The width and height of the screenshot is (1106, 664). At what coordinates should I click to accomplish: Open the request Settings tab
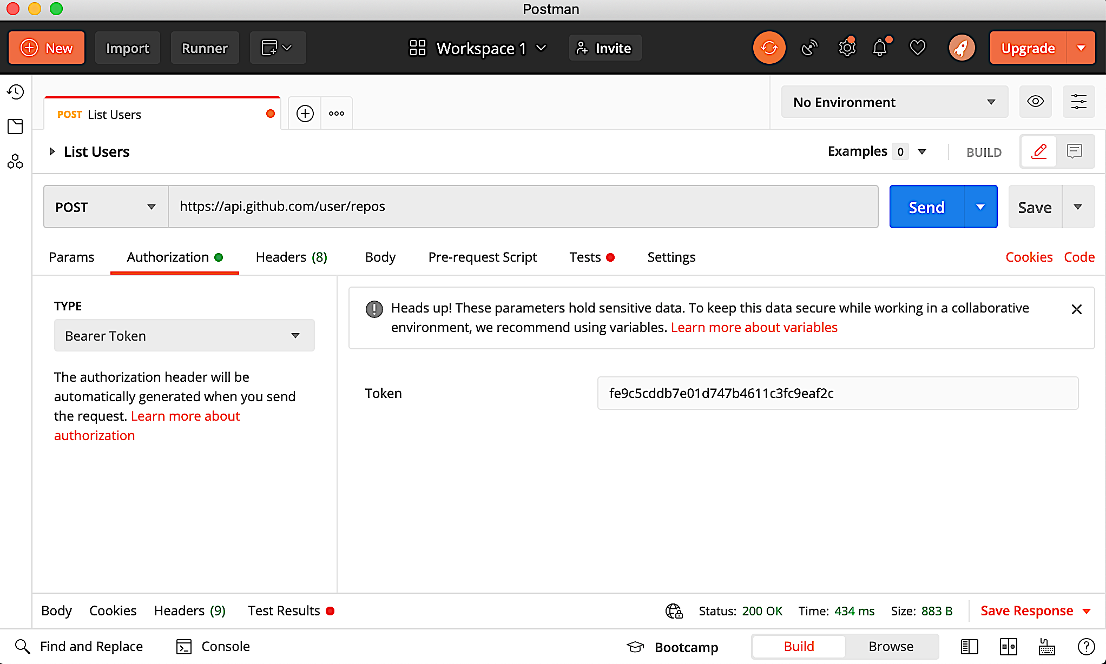point(672,257)
